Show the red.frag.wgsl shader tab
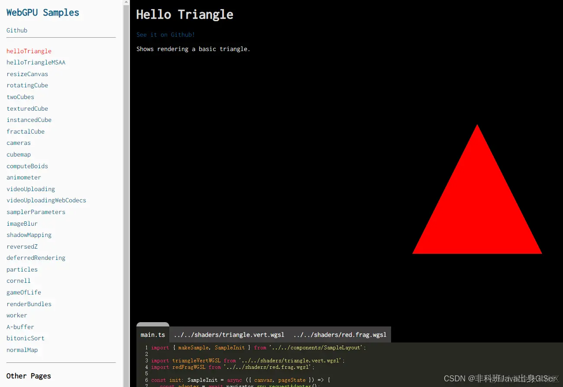The width and height of the screenshot is (563, 387). [340, 335]
